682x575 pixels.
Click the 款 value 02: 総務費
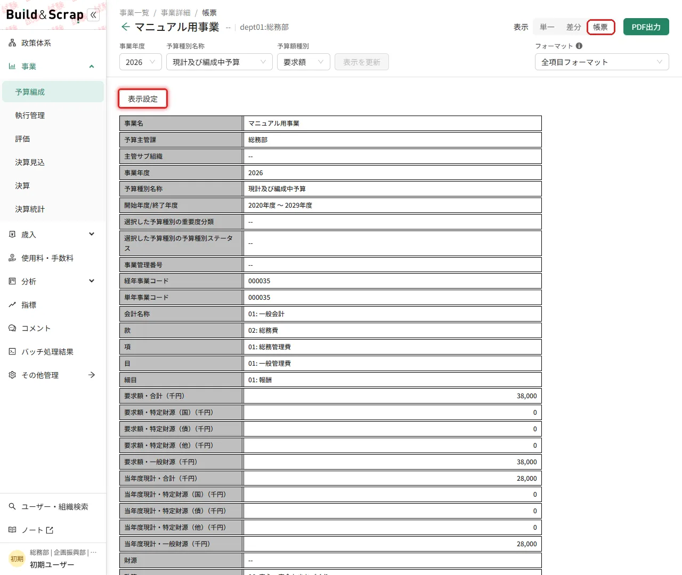pyautogui.click(x=263, y=331)
